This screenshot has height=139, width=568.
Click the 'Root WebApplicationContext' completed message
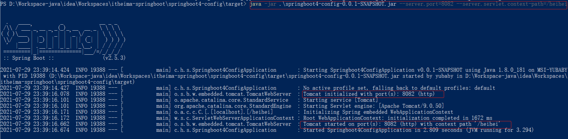pos(398,118)
